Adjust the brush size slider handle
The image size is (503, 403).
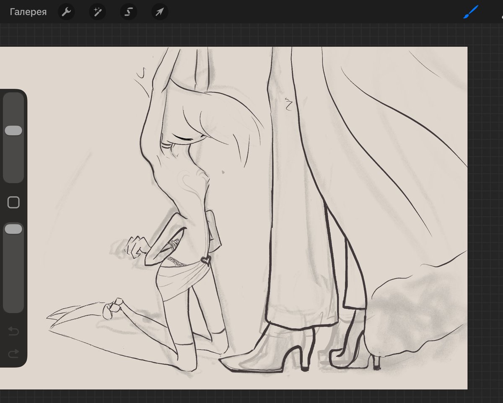click(x=13, y=130)
